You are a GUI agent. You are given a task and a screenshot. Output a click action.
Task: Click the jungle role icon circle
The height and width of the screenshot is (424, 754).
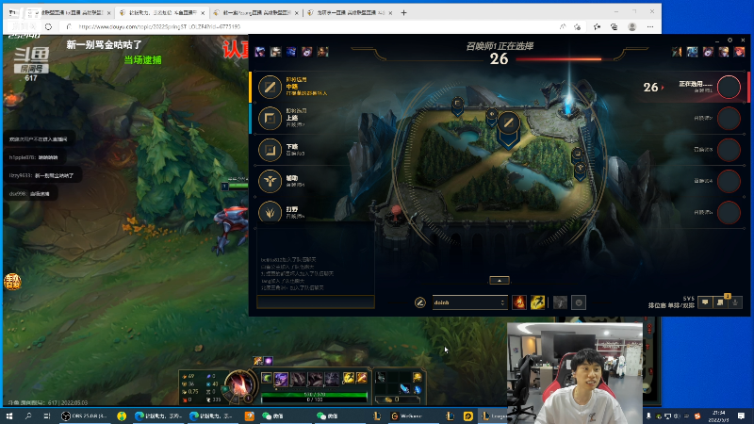pos(270,212)
